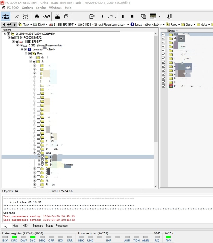Collapse the 0 - PC3000 SATA2 node
The image size is (213, 243).
(9, 37)
